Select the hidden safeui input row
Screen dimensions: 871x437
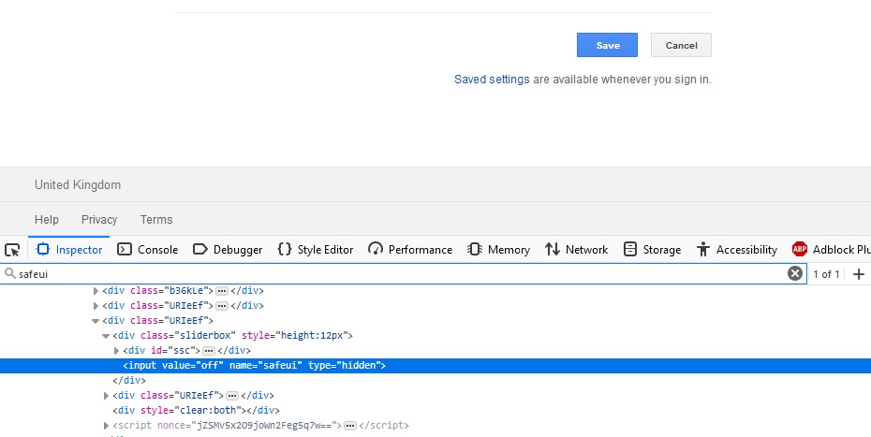point(435,365)
